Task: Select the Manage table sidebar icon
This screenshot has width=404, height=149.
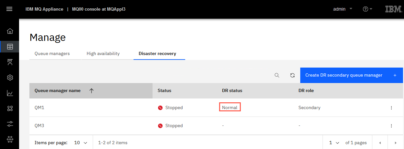Action: (10, 47)
